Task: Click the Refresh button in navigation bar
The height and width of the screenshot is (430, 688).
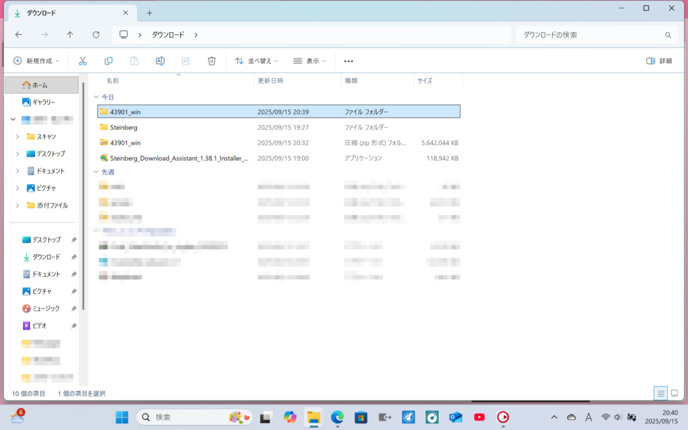Action: [x=96, y=35]
